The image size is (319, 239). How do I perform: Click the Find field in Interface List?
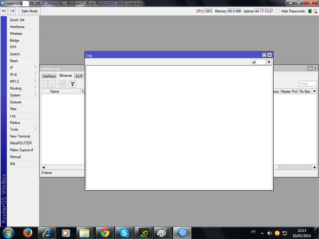pos(307,84)
